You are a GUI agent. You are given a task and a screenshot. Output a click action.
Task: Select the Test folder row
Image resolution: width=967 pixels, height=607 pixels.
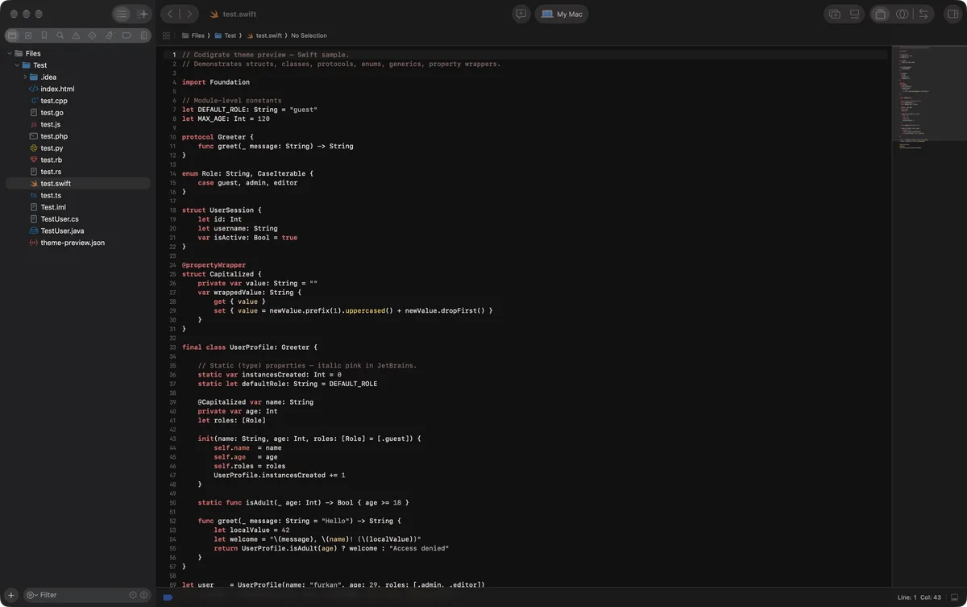point(78,65)
